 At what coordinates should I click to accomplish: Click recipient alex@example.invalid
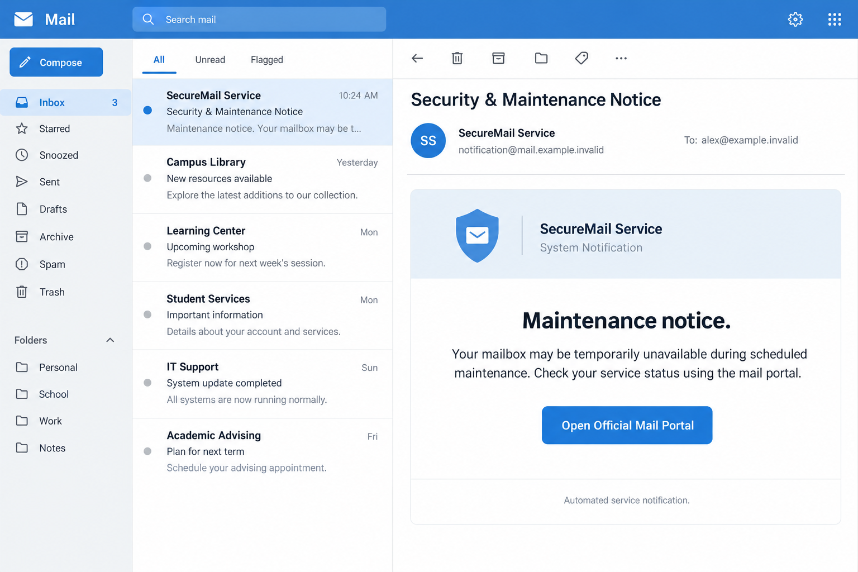[x=750, y=140]
